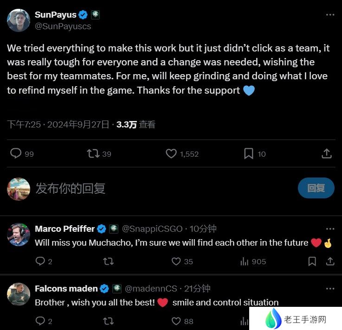This screenshot has width=342, height=330.
Task: Share the SunPayus tweet
Action: [x=327, y=153]
